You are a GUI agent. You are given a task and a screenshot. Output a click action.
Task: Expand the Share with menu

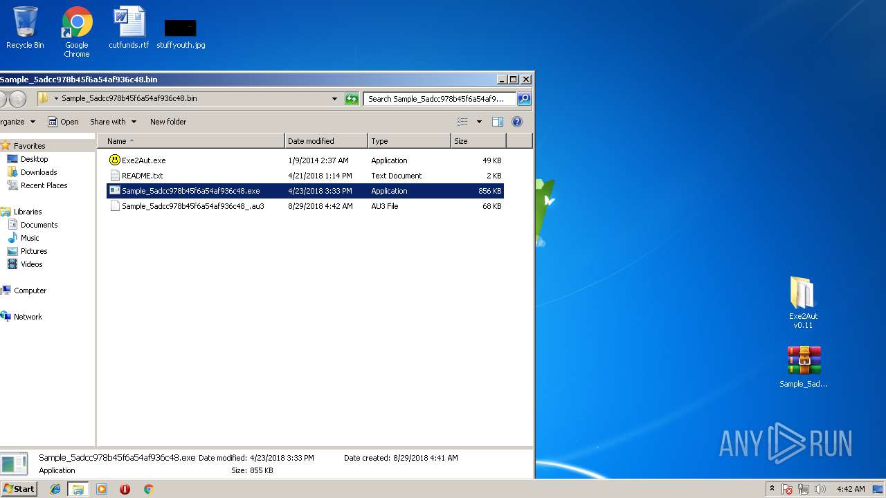(113, 122)
